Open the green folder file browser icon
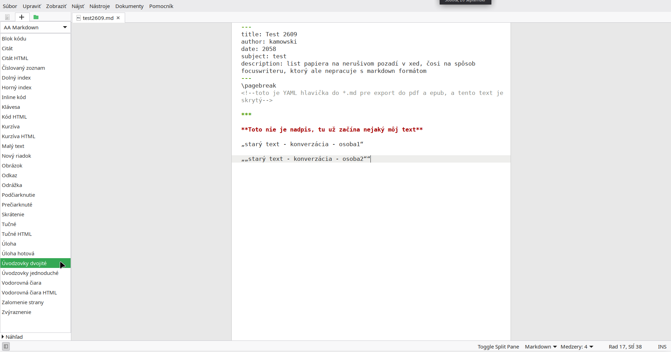671x352 pixels. 36,17
